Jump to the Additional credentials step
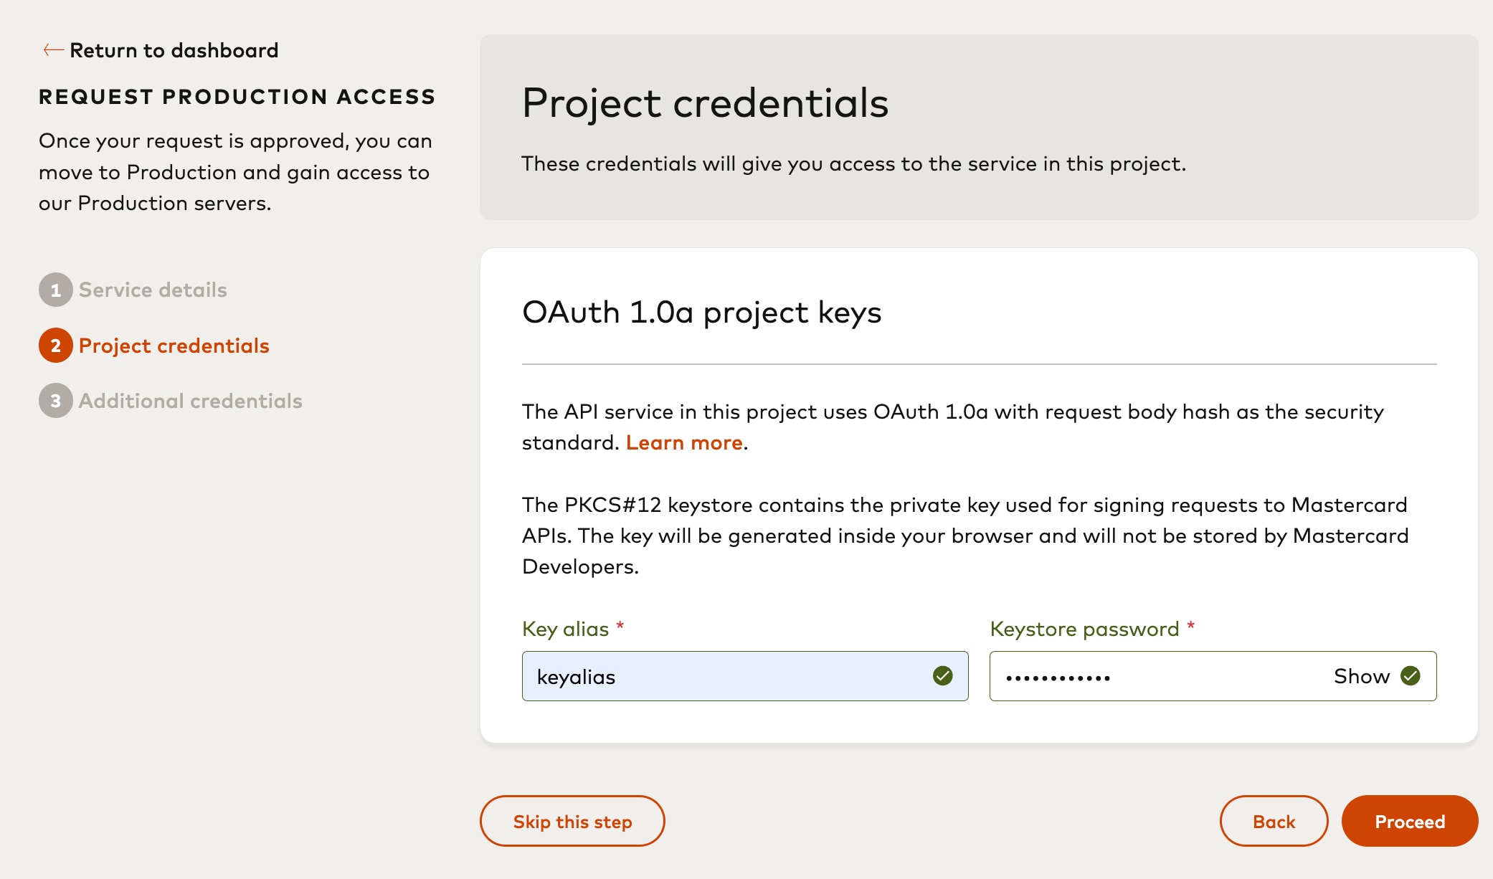1493x879 pixels. click(191, 401)
